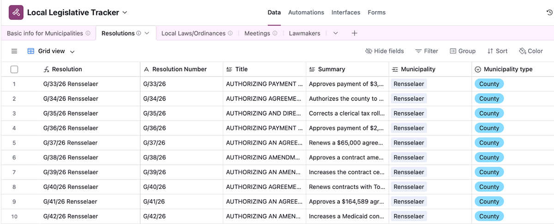Select Summary cell Renews contracts with To…

pos(347,187)
